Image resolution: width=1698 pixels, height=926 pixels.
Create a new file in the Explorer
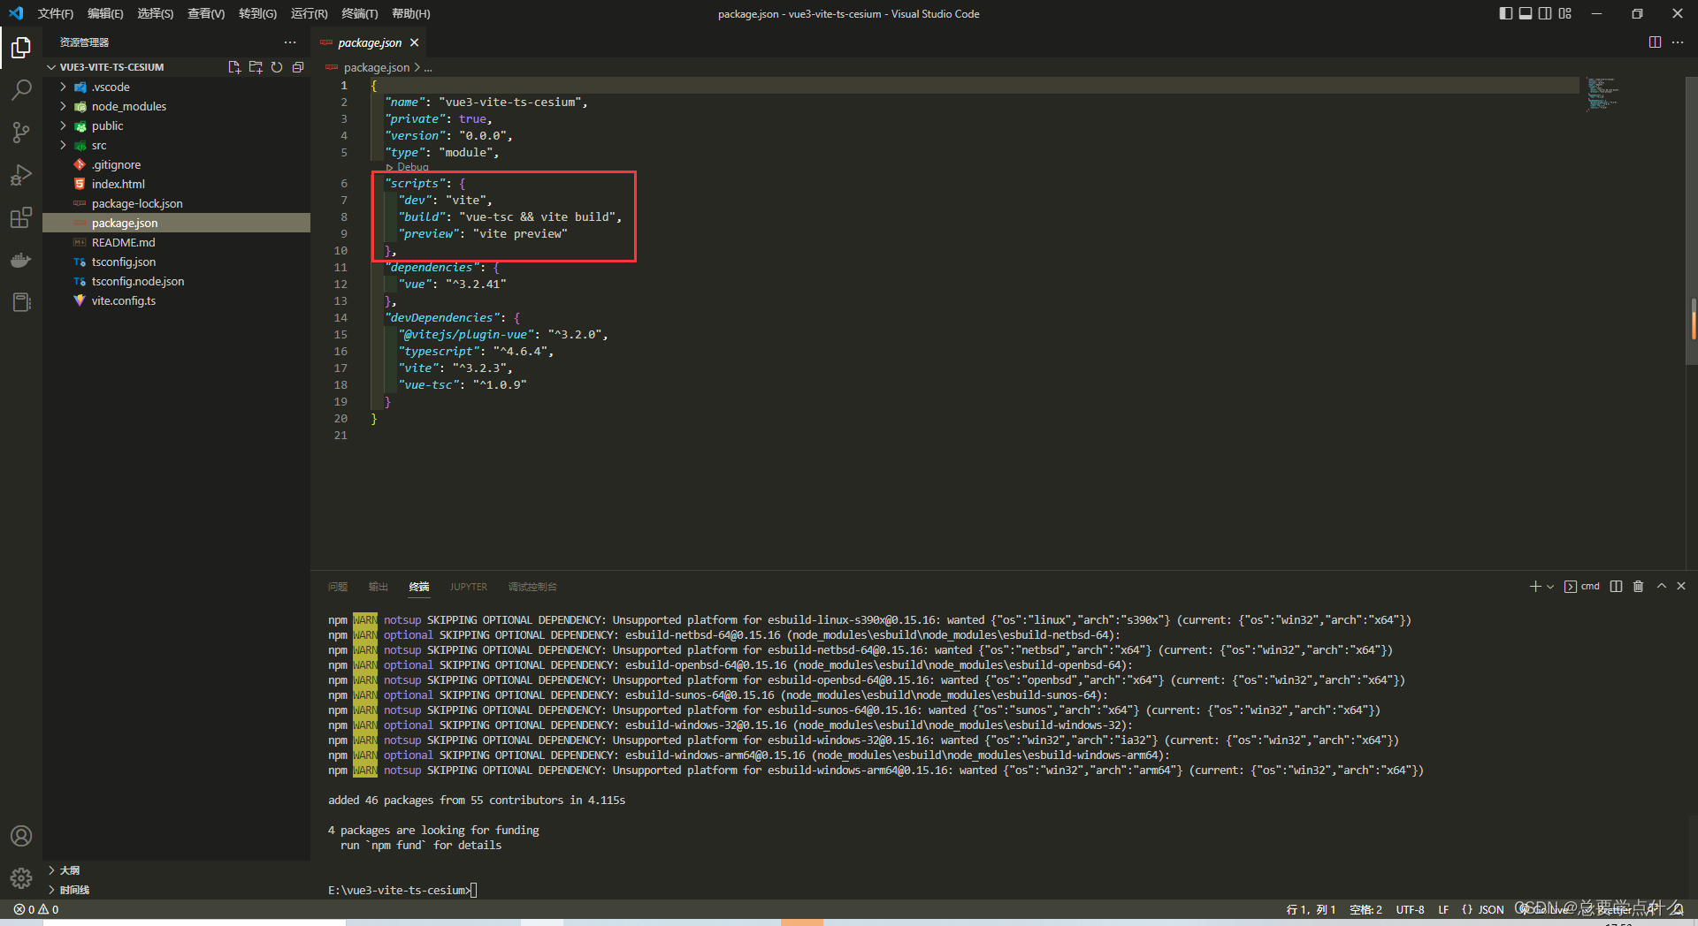click(234, 66)
